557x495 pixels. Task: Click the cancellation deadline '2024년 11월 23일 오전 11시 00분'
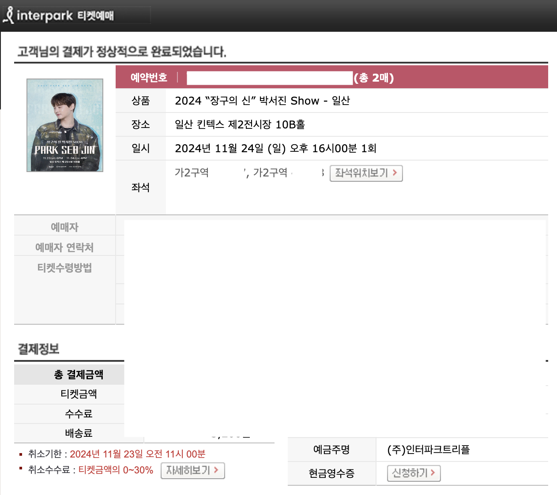138,454
